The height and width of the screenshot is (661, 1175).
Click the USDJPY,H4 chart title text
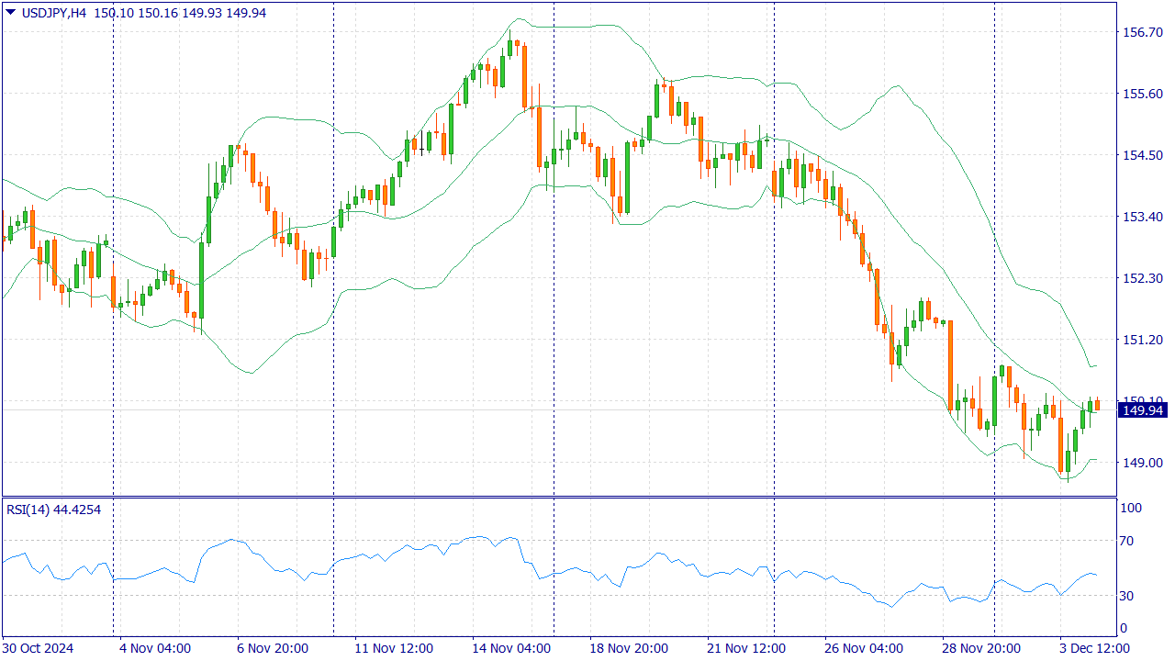pyautogui.click(x=54, y=12)
